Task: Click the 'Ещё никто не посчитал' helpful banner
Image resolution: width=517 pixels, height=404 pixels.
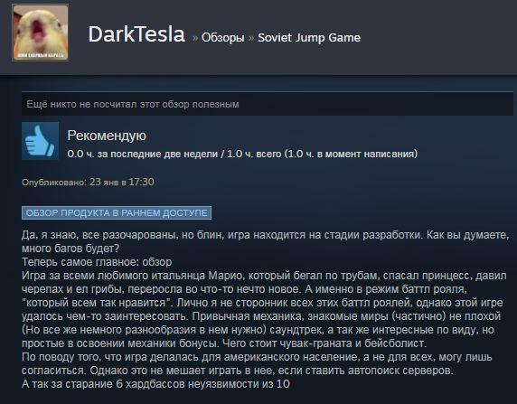Action: pyautogui.click(x=267, y=104)
